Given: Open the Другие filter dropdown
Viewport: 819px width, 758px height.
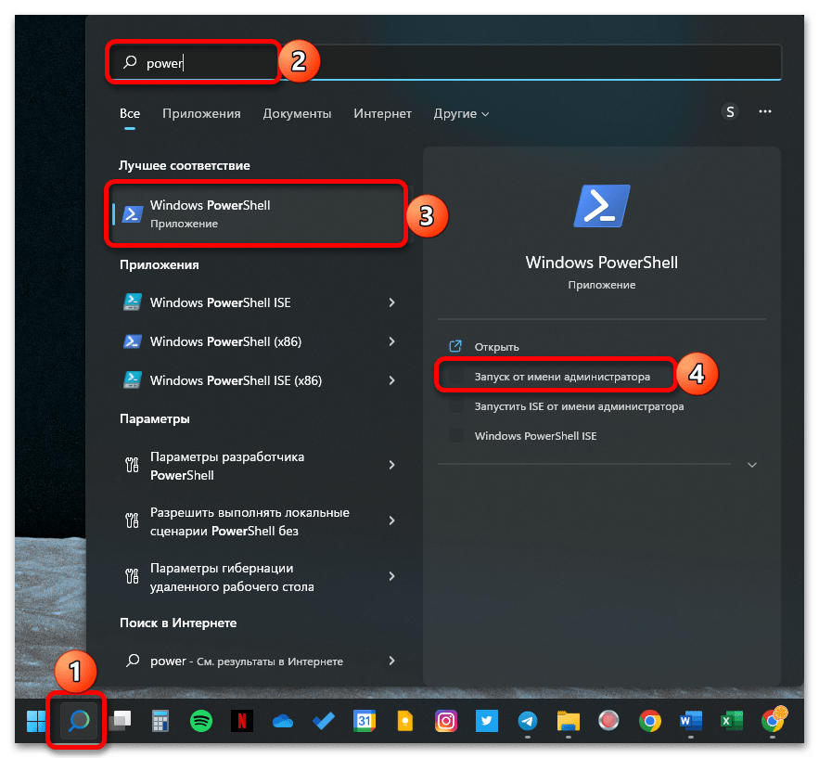Looking at the screenshot, I should click(x=461, y=113).
